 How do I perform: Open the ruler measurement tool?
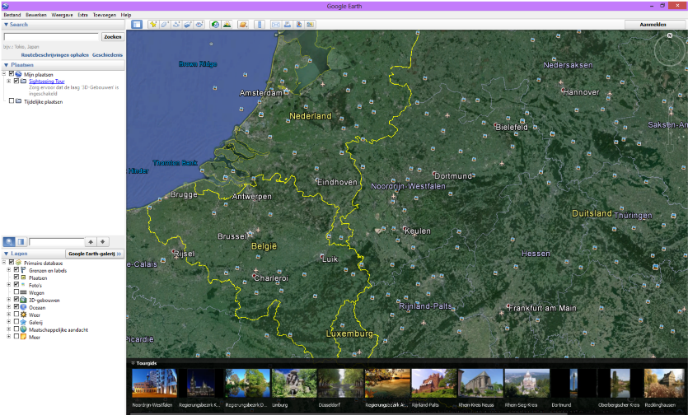tap(260, 25)
